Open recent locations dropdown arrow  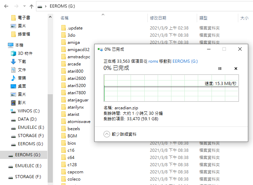pos(24,7)
